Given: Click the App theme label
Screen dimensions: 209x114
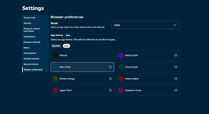Looking at the screenshot, I should tap(57, 35).
